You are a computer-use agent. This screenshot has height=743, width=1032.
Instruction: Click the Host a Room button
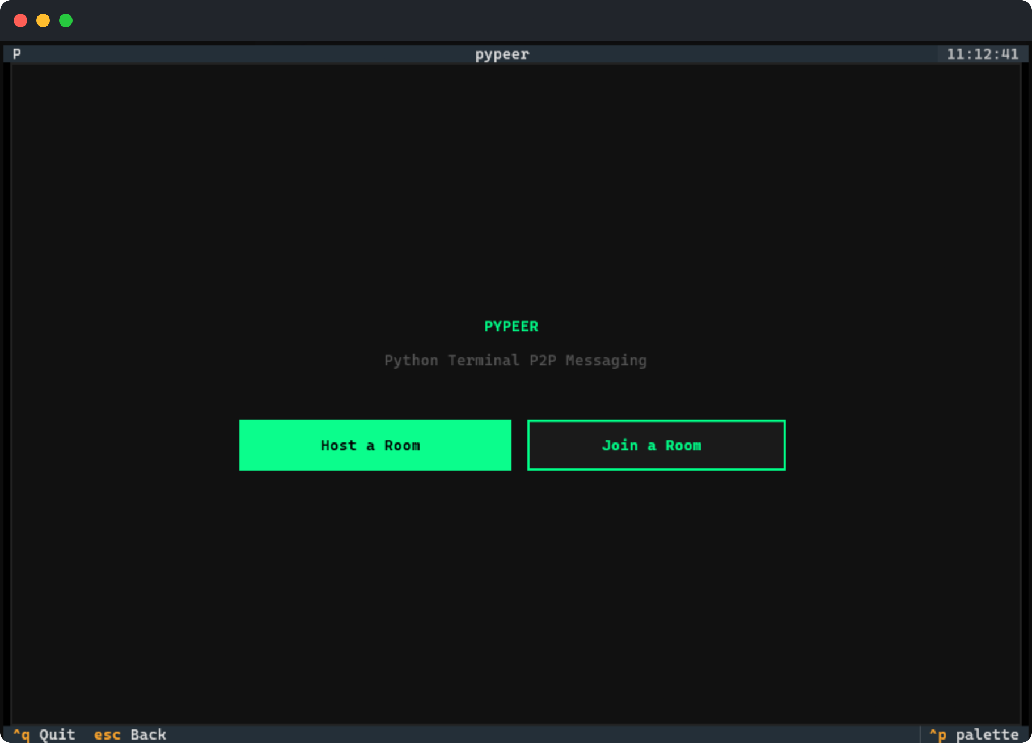click(x=375, y=445)
